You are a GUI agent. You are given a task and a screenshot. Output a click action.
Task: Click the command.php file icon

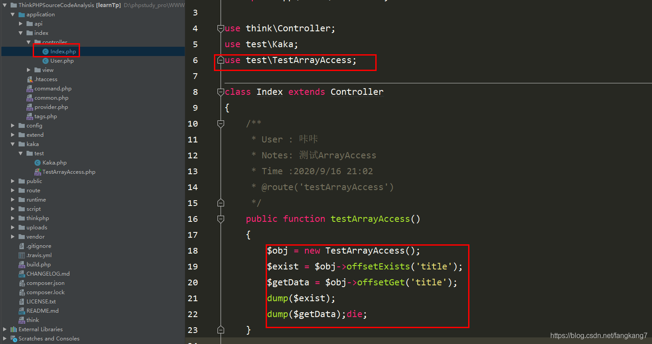30,89
